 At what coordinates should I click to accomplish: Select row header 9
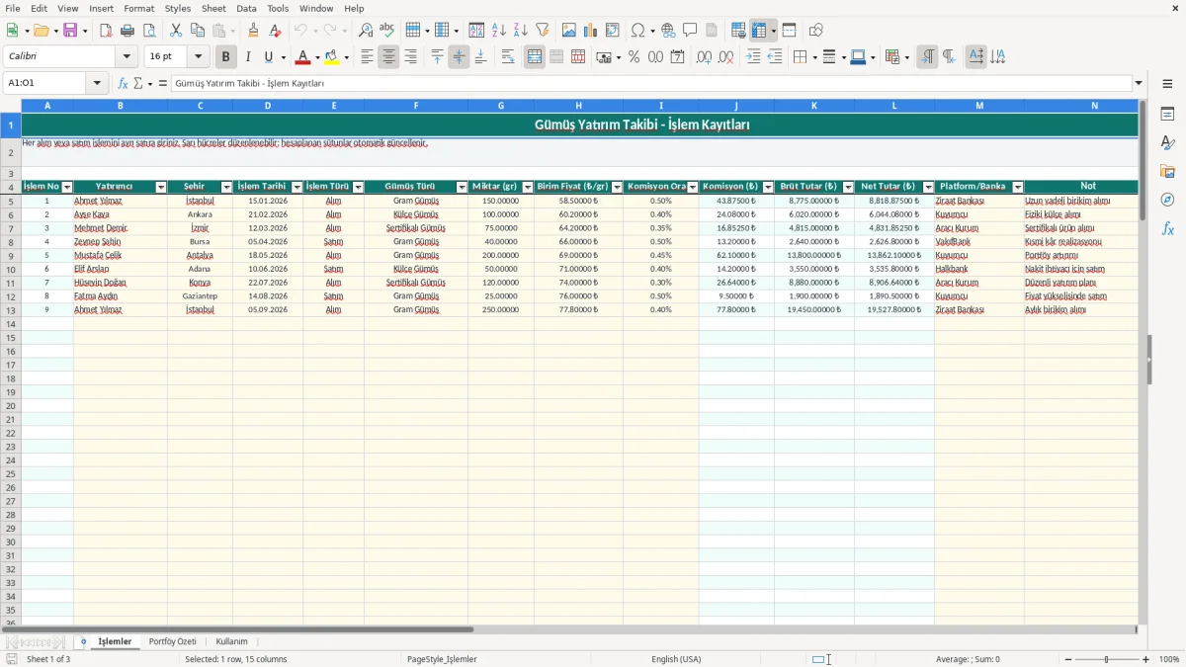(x=11, y=255)
